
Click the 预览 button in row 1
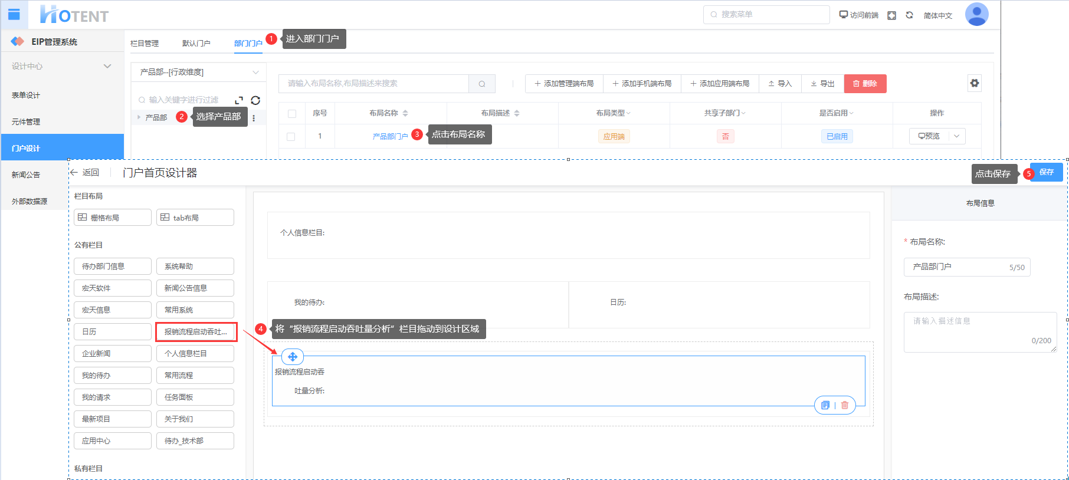(929, 136)
